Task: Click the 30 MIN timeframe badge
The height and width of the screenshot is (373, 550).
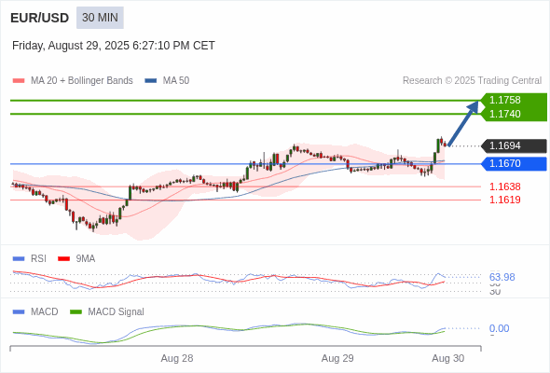Action: coord(100,18)
